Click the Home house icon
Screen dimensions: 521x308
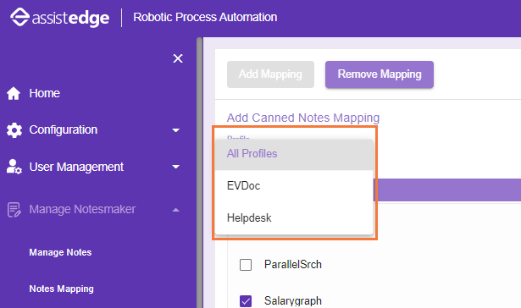[x=14, y=93]
